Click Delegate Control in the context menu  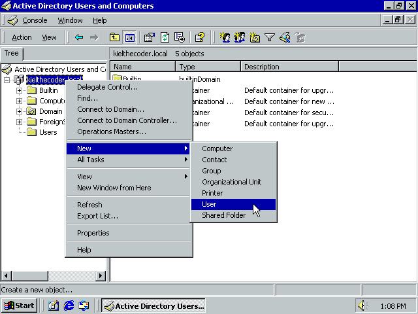point(107,87)
